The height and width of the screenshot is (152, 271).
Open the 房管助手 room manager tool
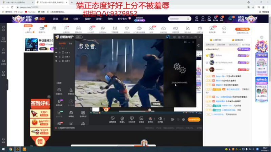click(x=71, y=92)
